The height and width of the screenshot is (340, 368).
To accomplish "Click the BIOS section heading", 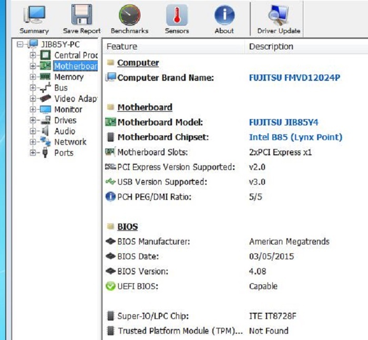I will (127, 227).
